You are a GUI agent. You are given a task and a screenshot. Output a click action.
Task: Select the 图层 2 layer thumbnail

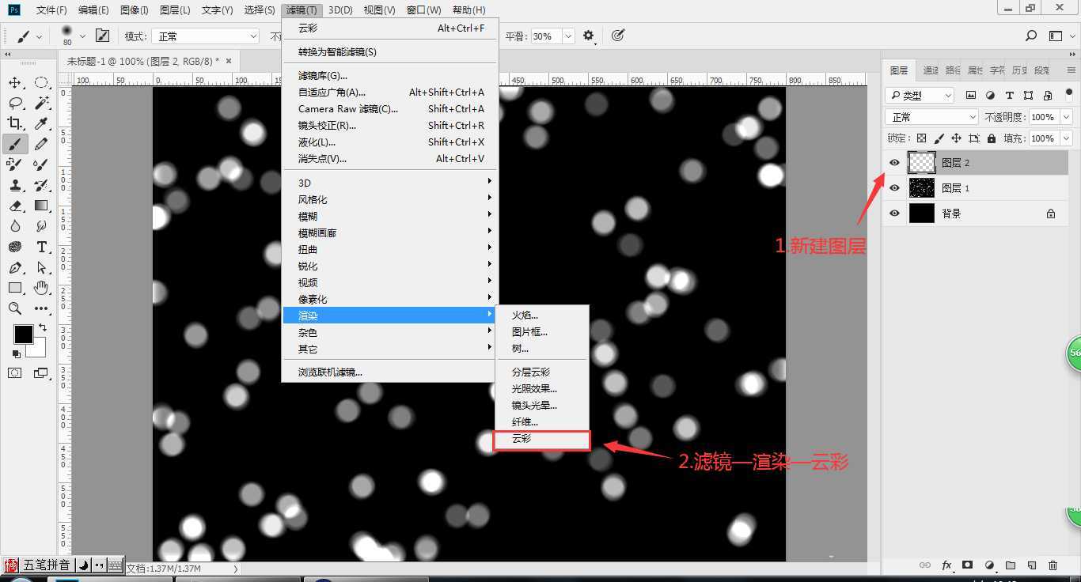[x=922, y=162]
